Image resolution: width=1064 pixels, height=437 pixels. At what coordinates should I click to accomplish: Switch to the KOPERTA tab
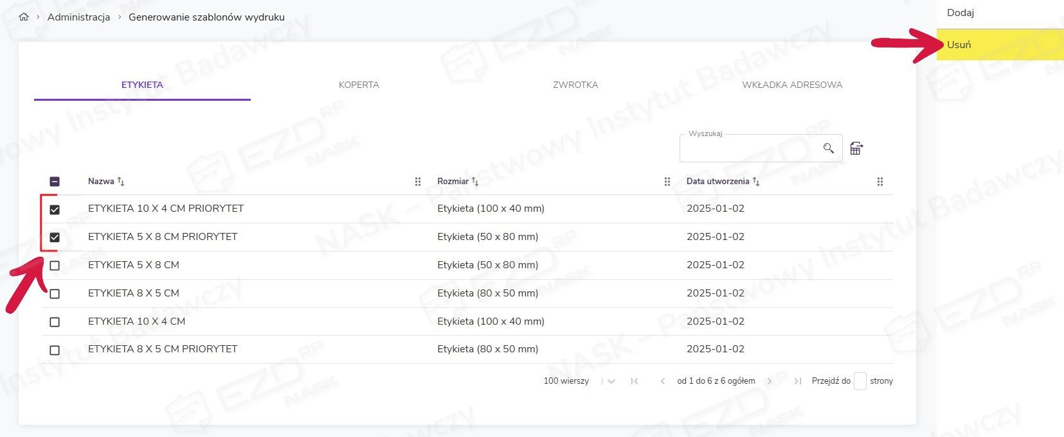pos(359,85)
